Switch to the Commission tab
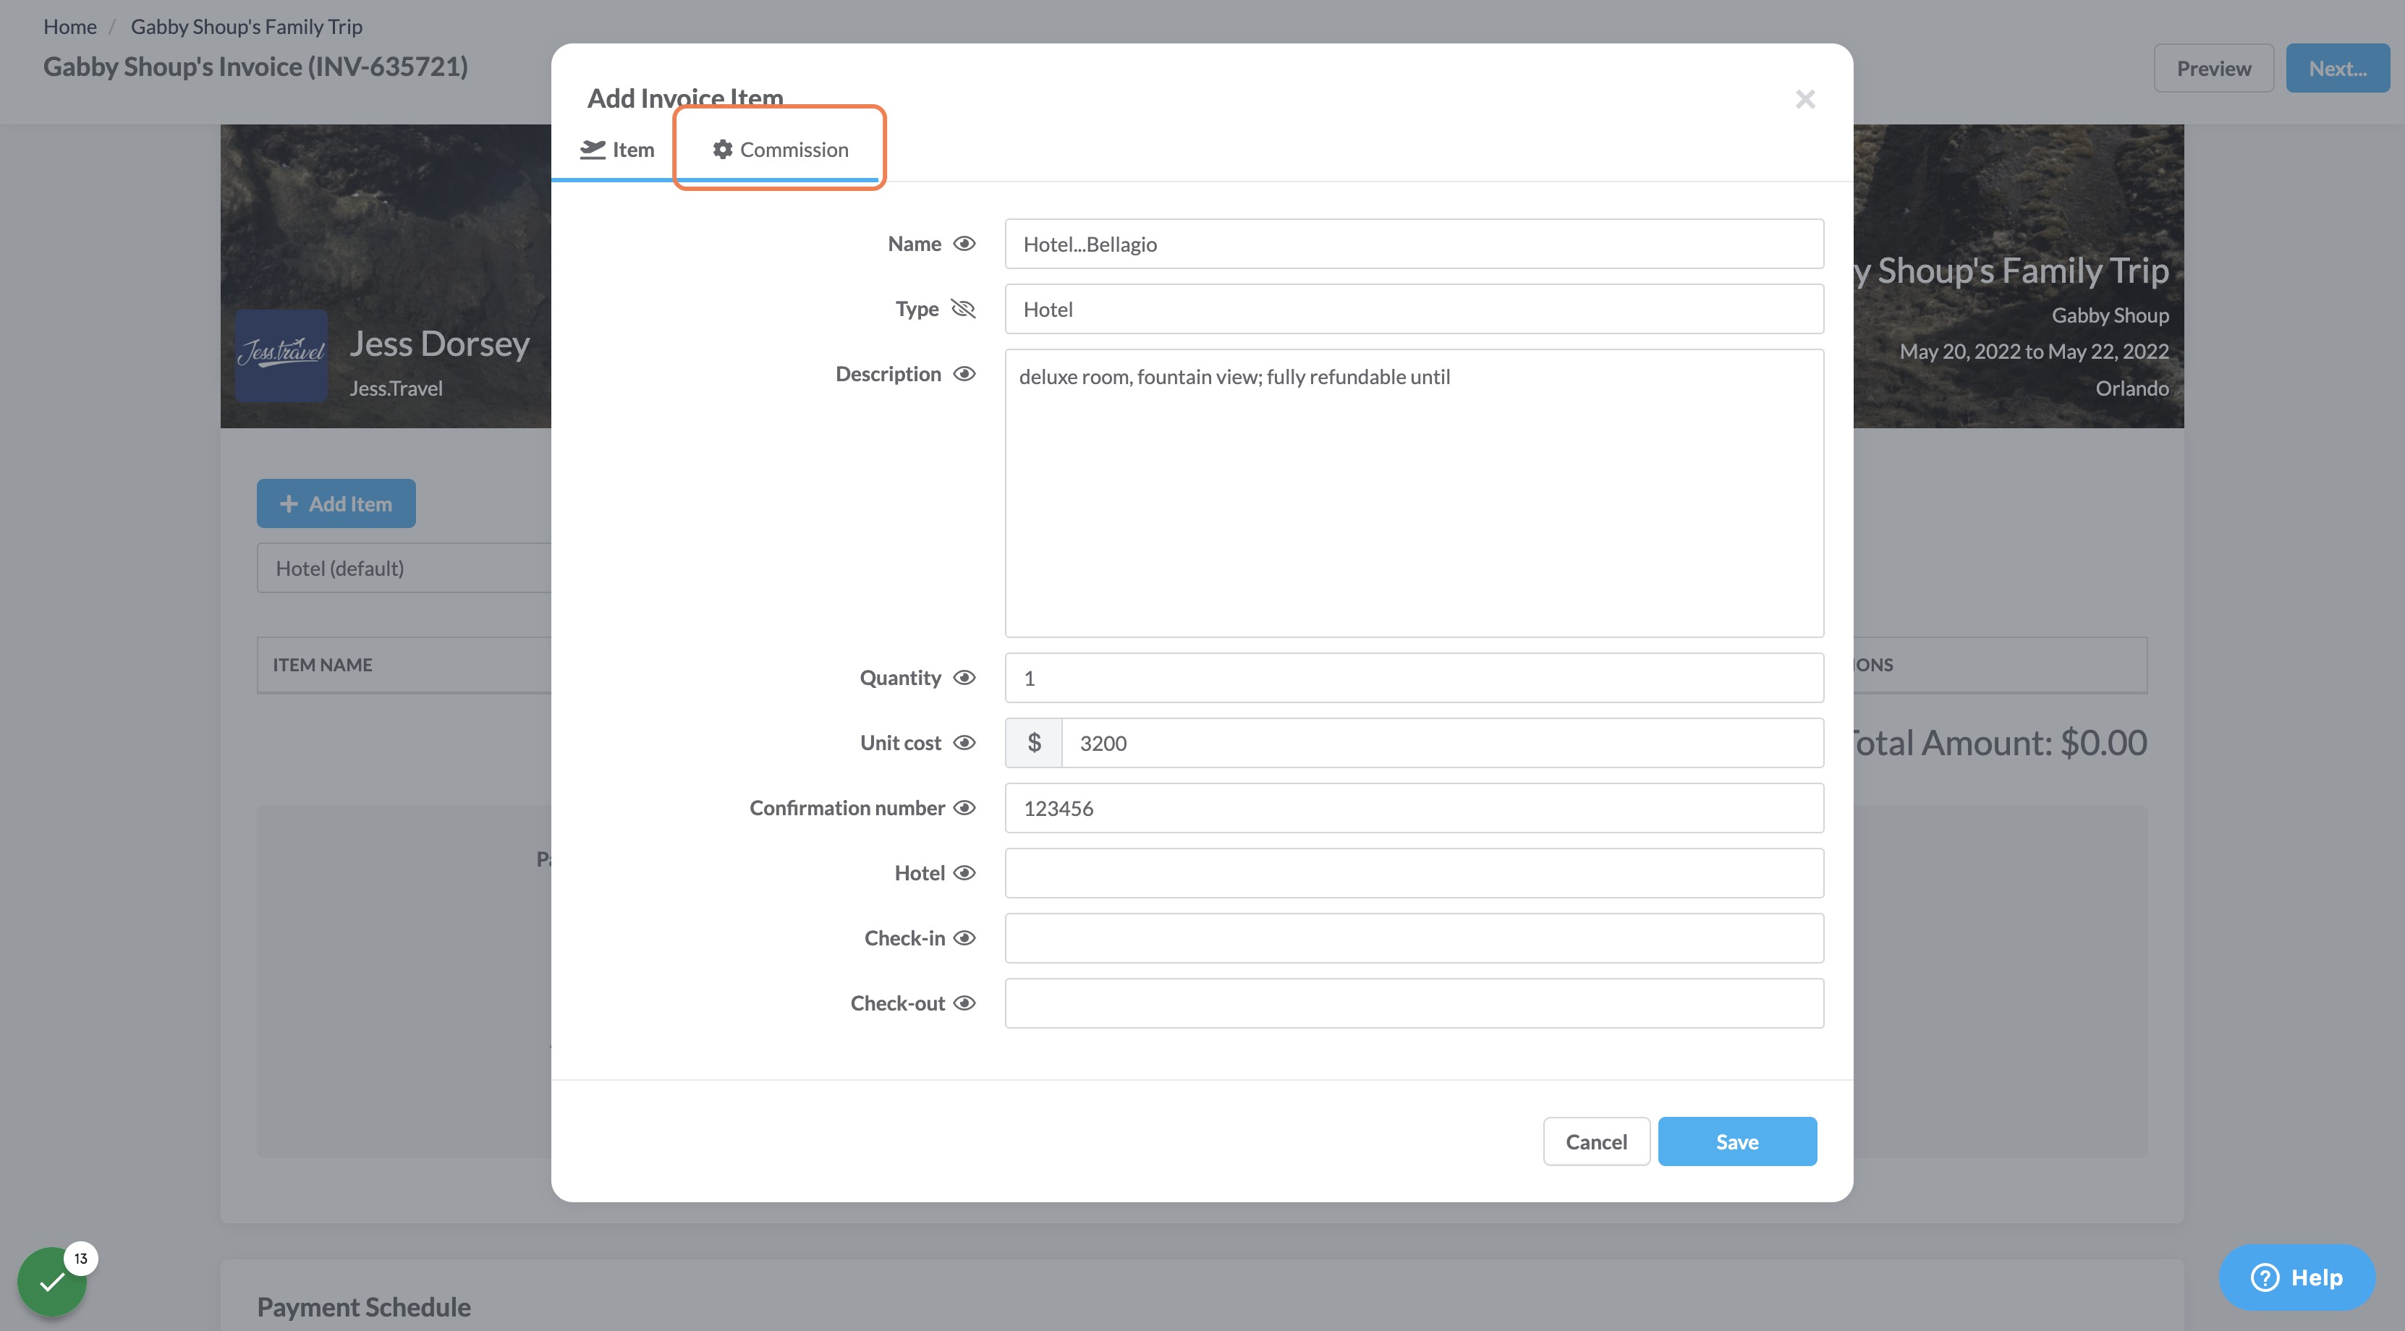The image size is (2405, 1331). tap(779, 149)
